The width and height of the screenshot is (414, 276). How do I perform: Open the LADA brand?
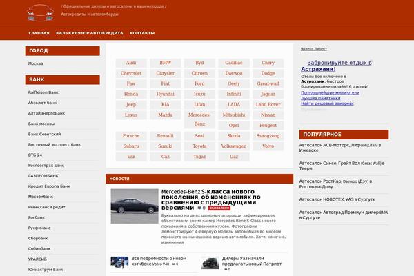pyautogui.click(x=234, y=105)
